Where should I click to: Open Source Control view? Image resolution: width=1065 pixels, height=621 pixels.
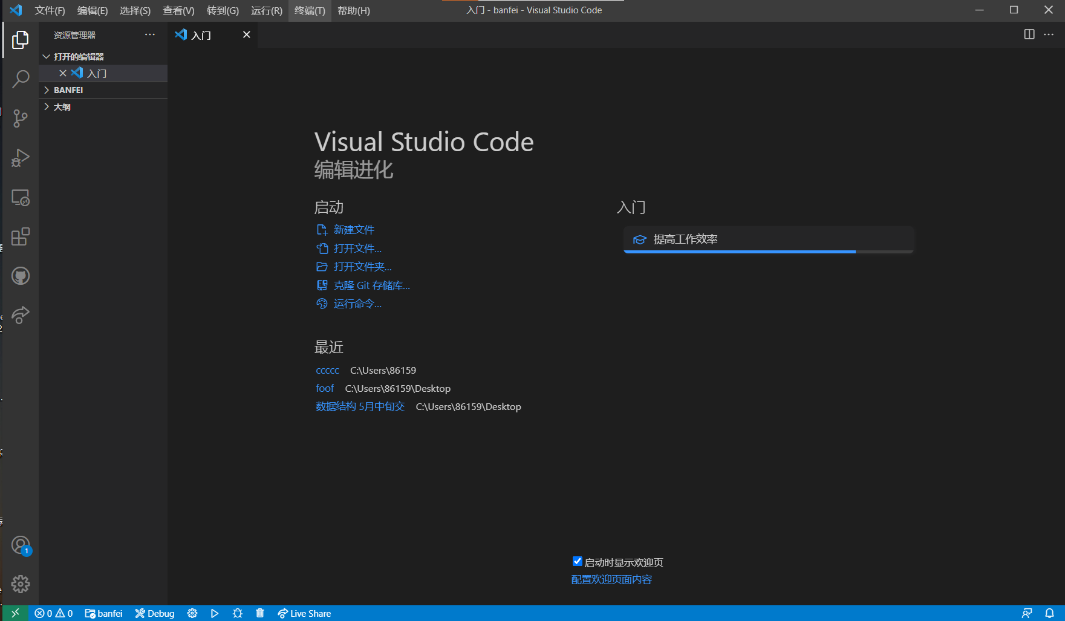point(21,119)
